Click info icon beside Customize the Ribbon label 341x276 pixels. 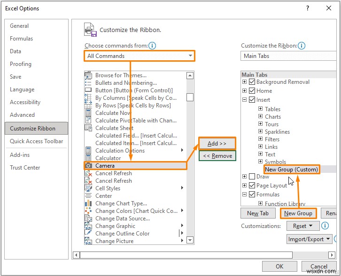[302, 46]
